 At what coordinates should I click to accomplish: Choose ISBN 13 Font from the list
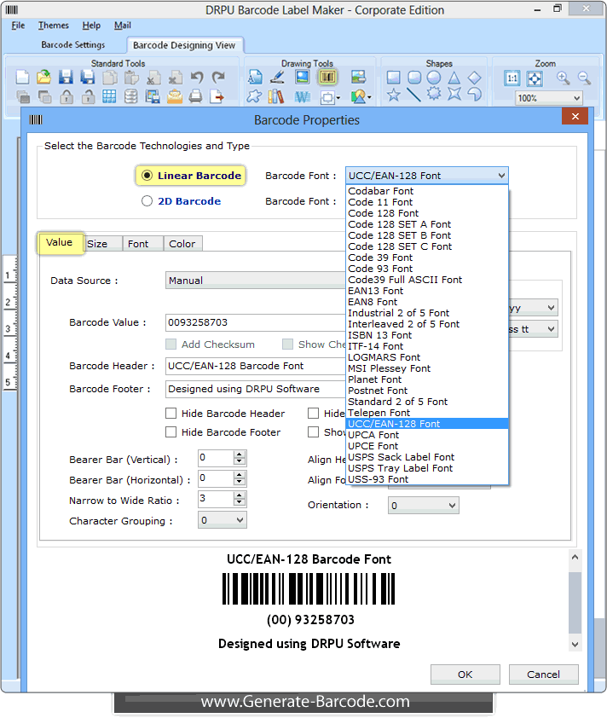click(379, 335)
